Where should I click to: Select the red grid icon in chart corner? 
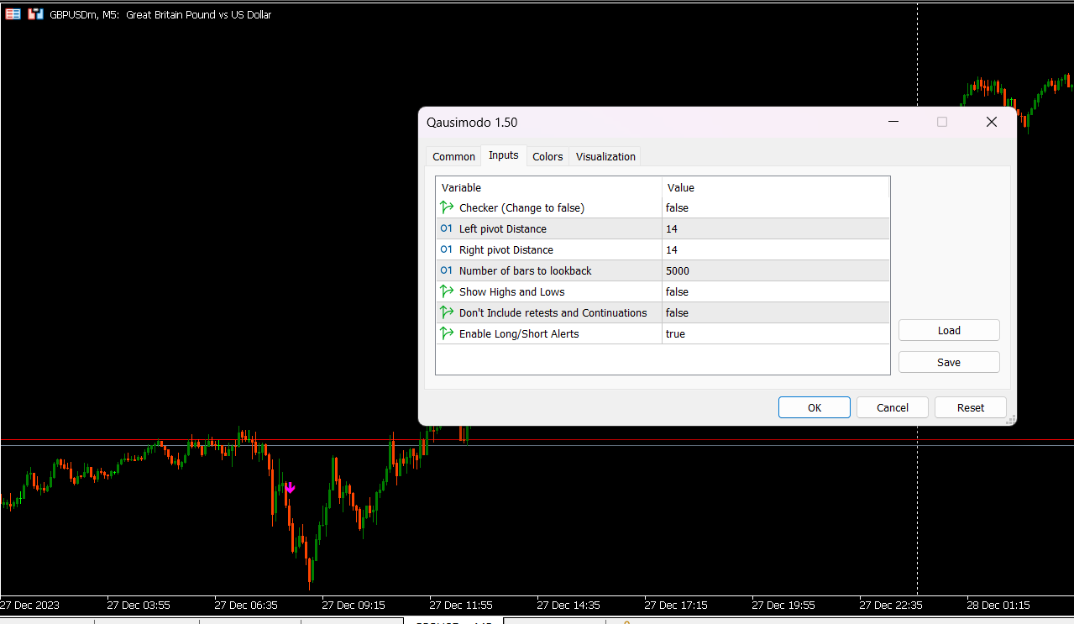coord(13,13)
